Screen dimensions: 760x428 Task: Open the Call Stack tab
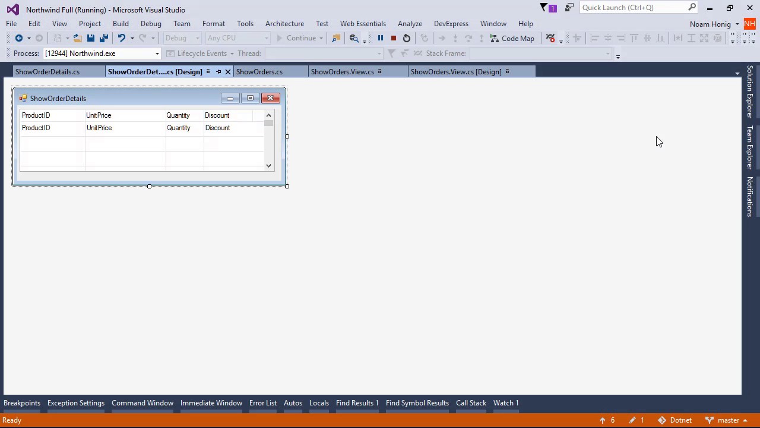(x=471, y=403)
